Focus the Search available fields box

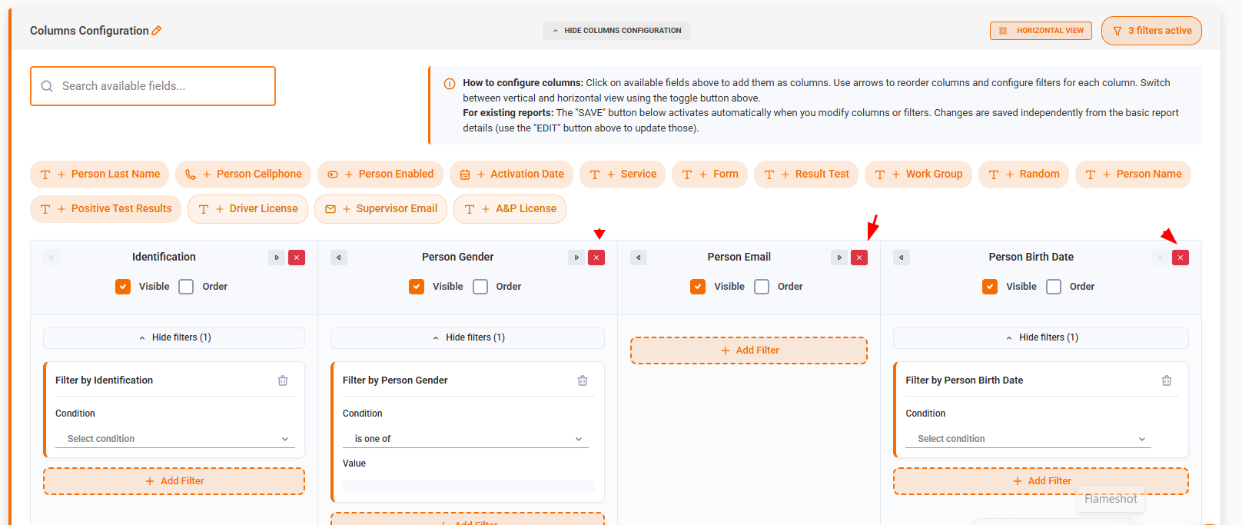(153, 86)
